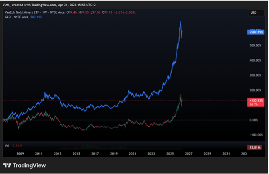Image resolution: width=269 pixels, height=174 pixels.
Task: Click the 2021 label on time axis
Action: click(x=132, y=154)
